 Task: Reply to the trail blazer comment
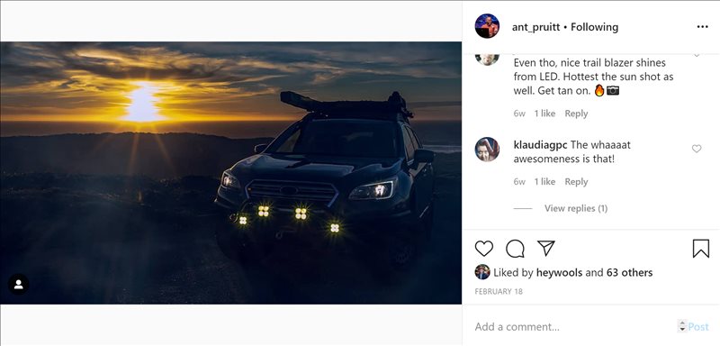(x=576, y=114)
